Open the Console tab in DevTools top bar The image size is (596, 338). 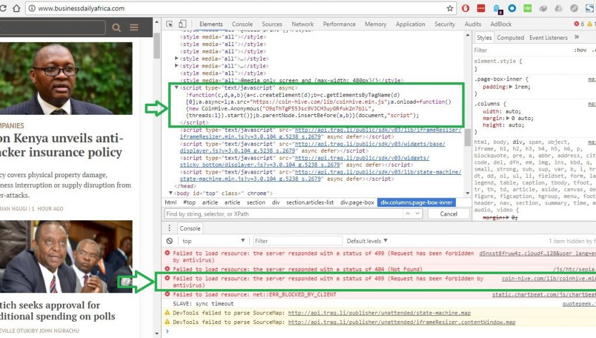click(242, 24)
